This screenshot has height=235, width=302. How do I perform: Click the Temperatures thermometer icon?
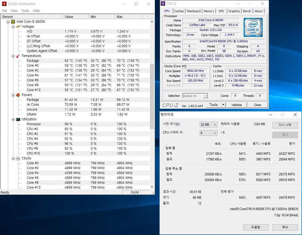(x=18, y=56)
